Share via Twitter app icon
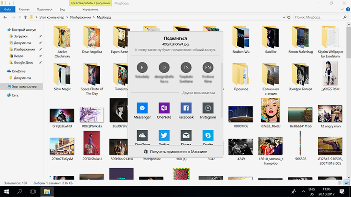This screenshot has height=197, width=351. pos(164,135)
